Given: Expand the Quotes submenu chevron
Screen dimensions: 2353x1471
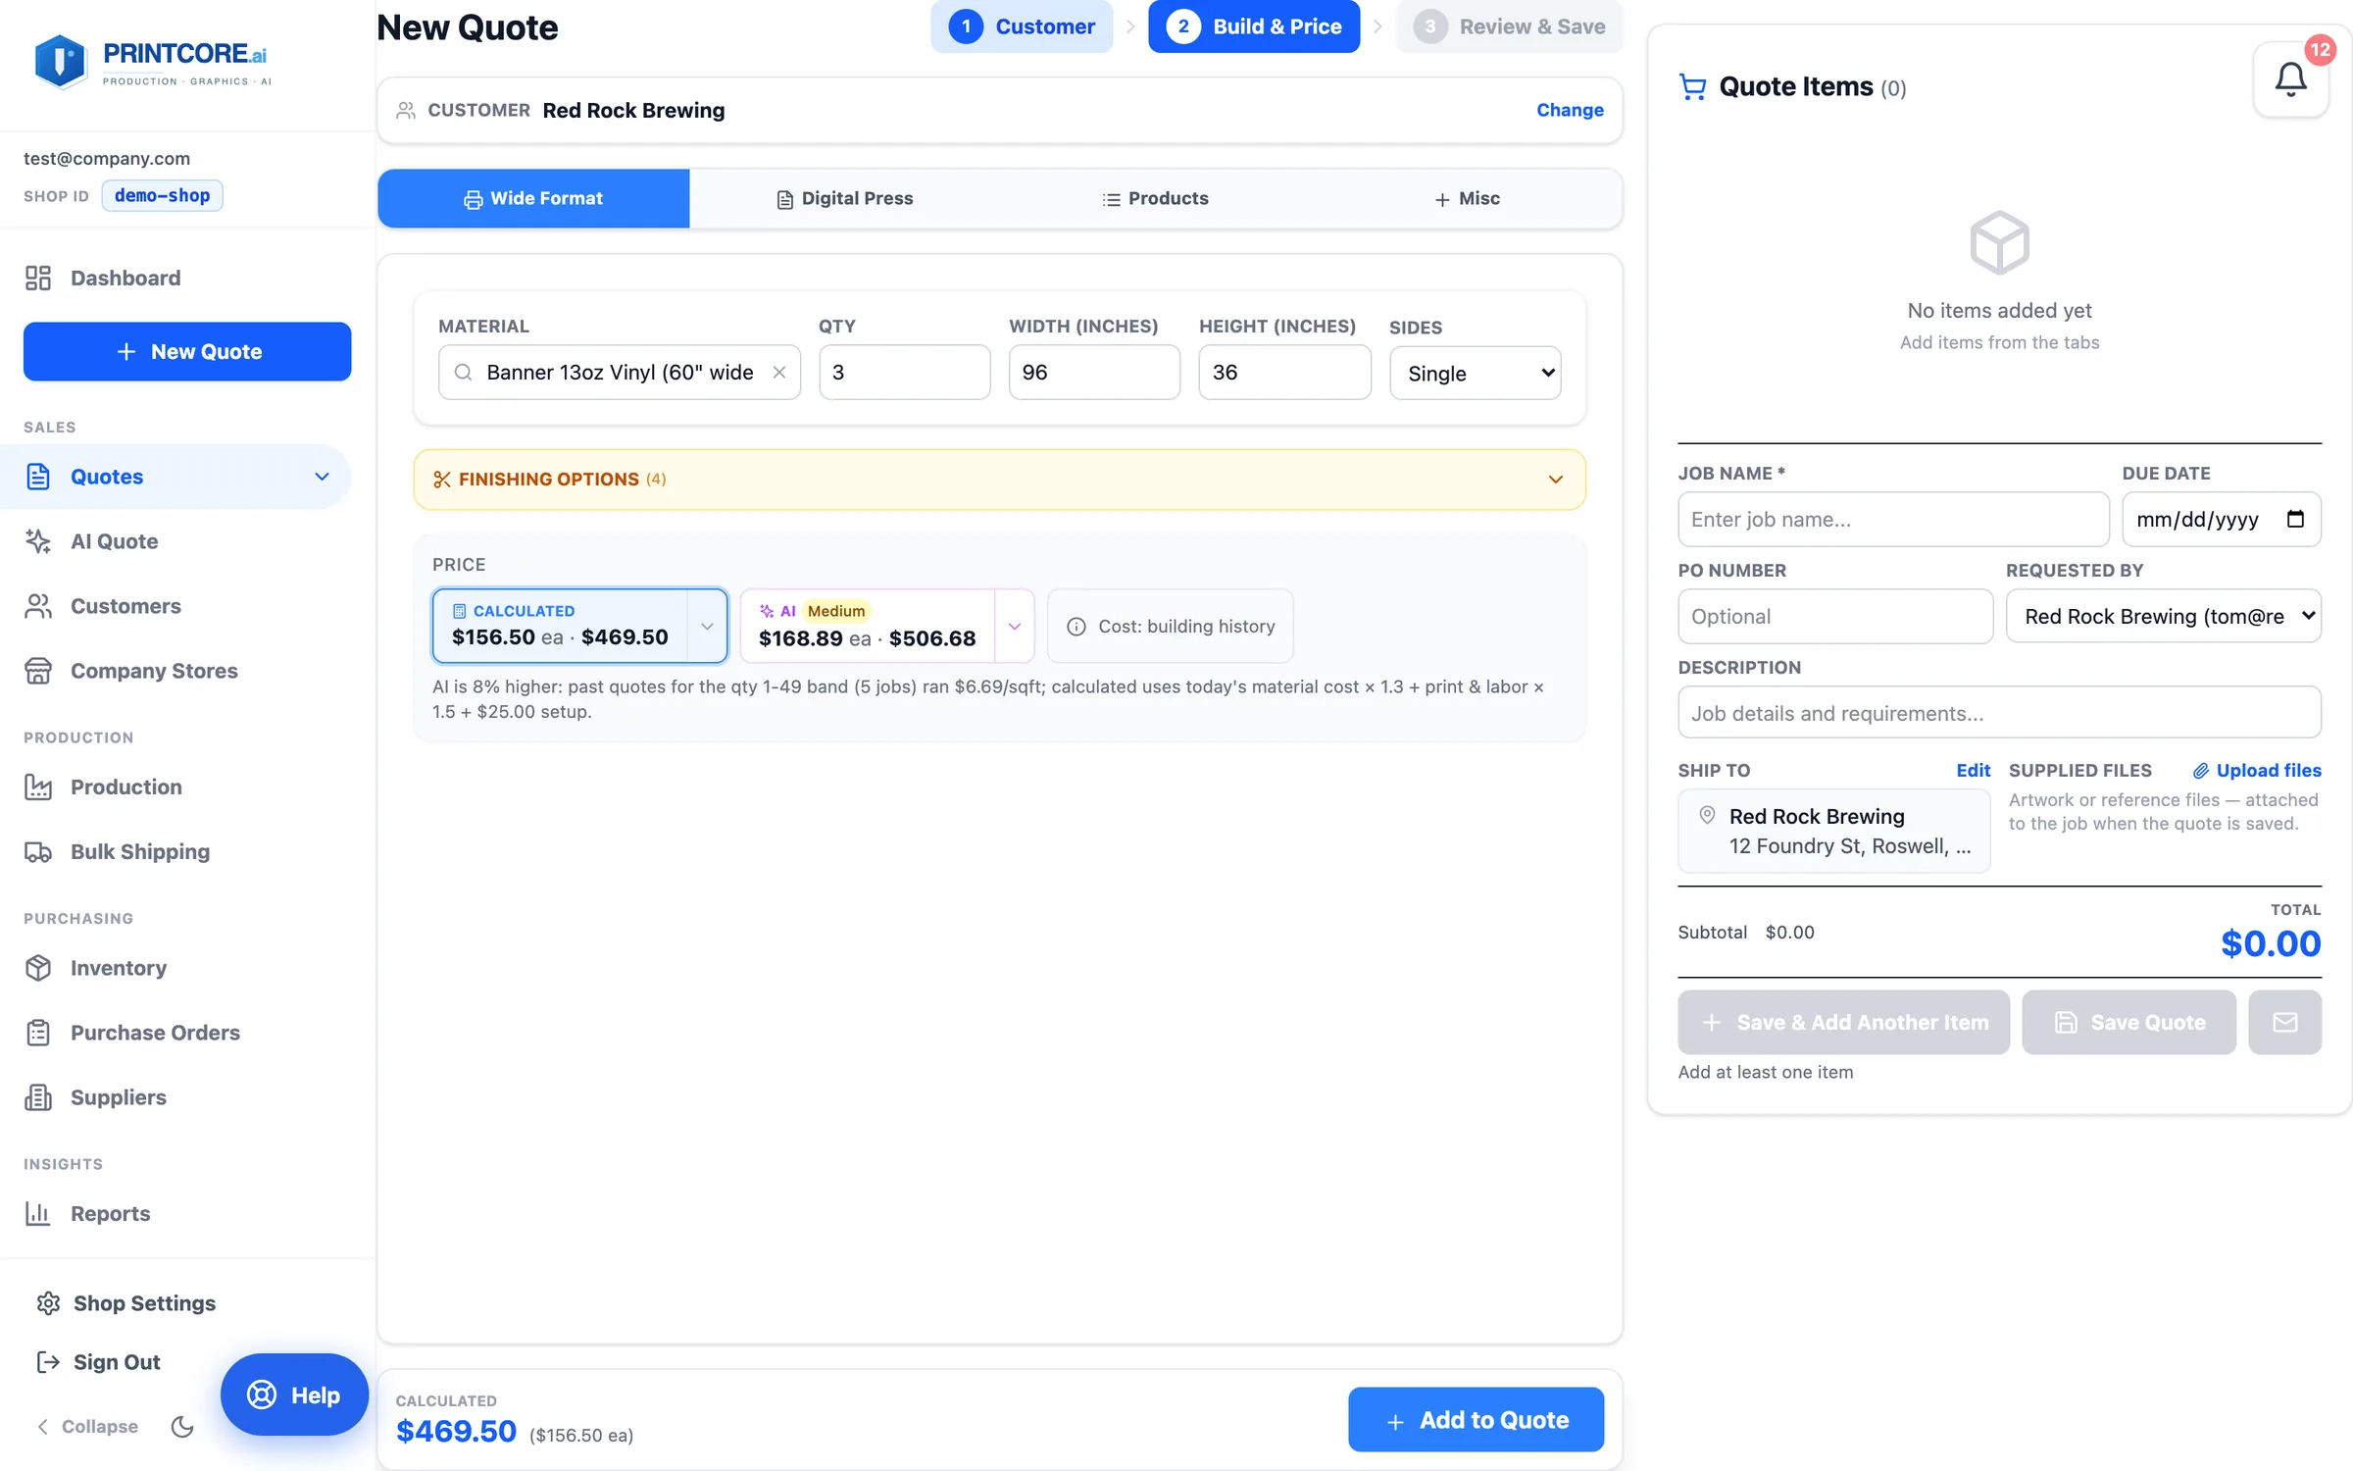Looking at the screenshot, I should (x=322, y=477).
